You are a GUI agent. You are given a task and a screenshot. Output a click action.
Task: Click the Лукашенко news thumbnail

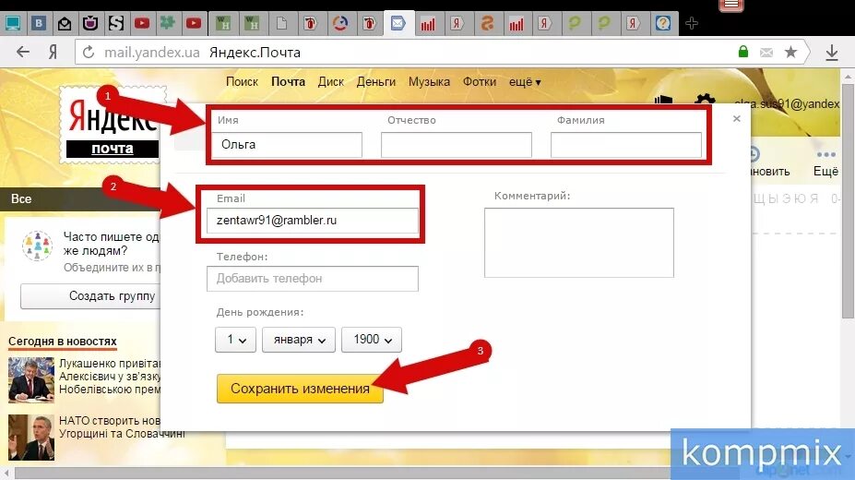coord(31,380)
